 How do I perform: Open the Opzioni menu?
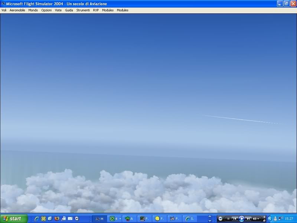pos(46,10)
